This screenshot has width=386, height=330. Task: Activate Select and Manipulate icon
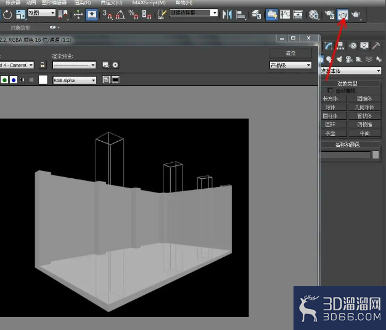pyautogui.click(x=78, y=15)
